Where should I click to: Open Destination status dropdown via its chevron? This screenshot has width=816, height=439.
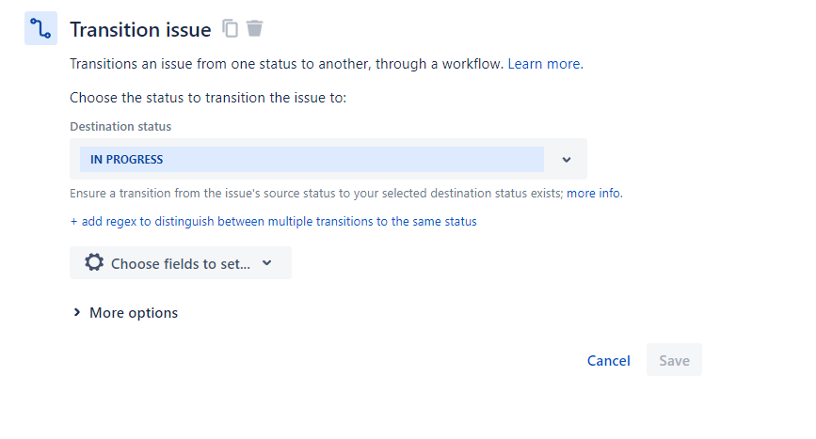[x=567, y=160]
